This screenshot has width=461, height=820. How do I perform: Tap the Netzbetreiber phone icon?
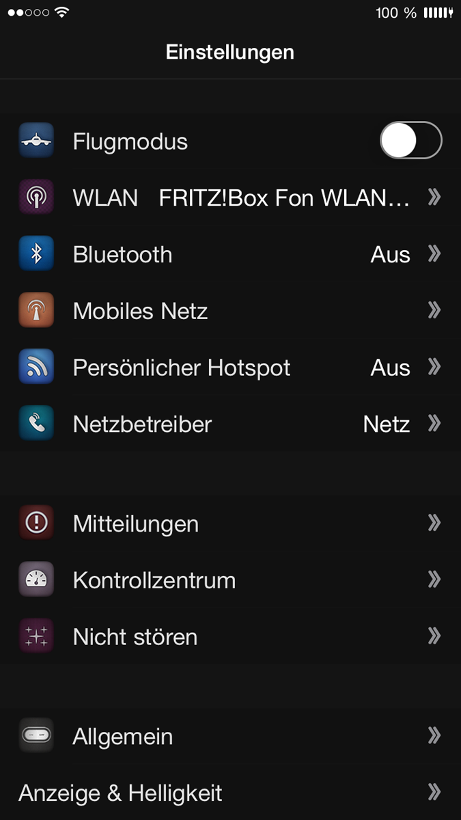click(x=36, y=424)
